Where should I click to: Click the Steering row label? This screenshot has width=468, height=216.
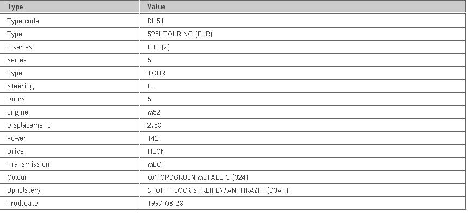(x=21, y=86)
